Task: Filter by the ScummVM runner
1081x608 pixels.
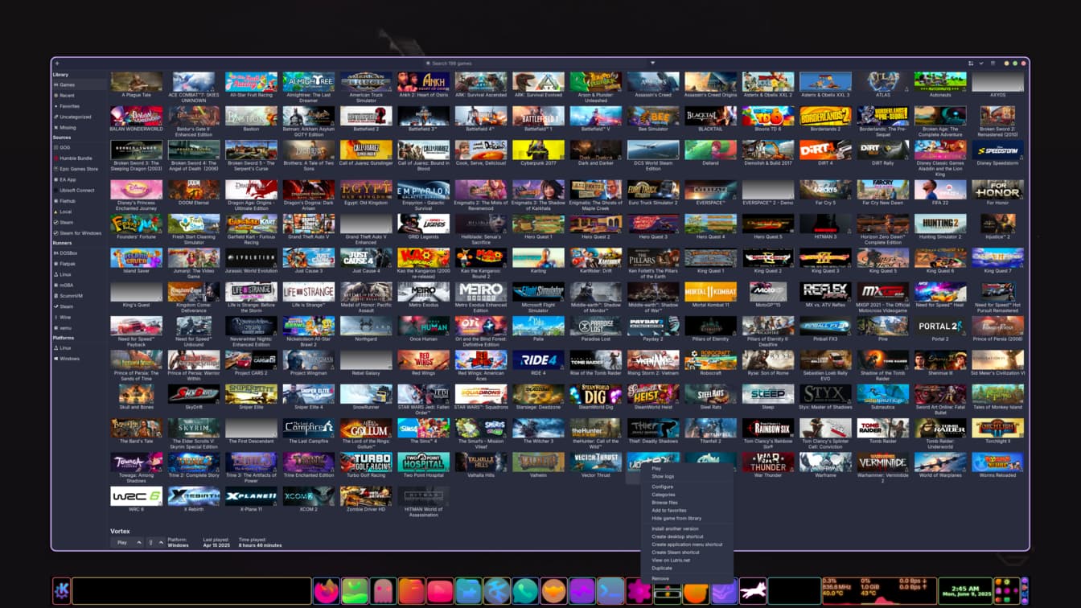Action: coord(78,296)
